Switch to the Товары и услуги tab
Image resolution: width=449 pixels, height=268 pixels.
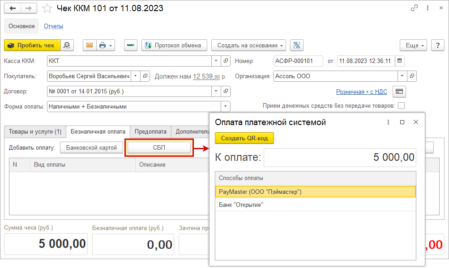pyautogui.click(x=35, y=132)
